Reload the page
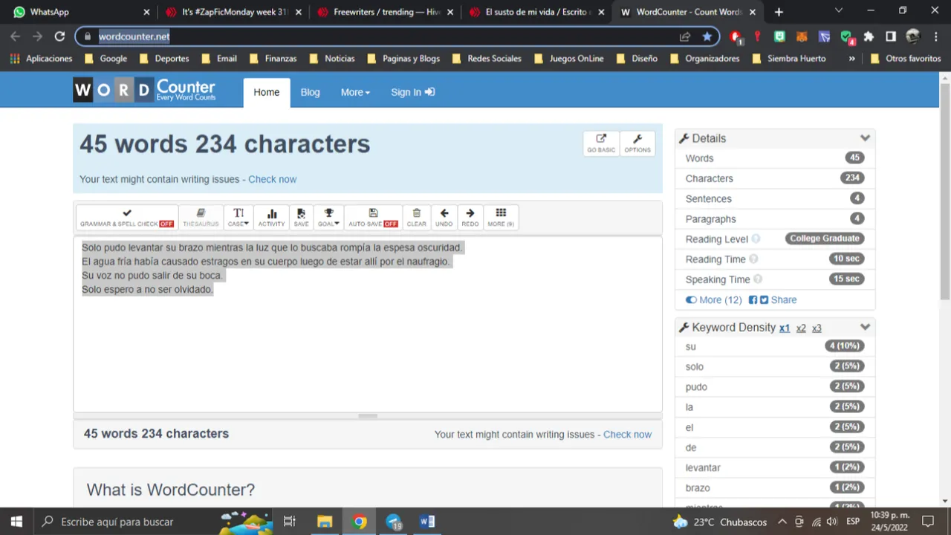The image size is (951, 535). coord(59,36)
